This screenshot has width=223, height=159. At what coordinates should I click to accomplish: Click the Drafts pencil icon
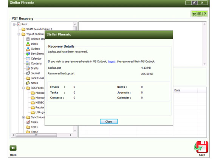(28, 68)
